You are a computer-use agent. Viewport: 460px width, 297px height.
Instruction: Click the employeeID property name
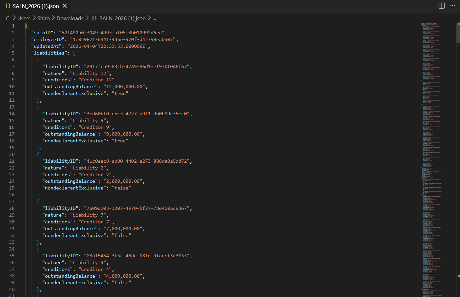[x=48, y=39]
